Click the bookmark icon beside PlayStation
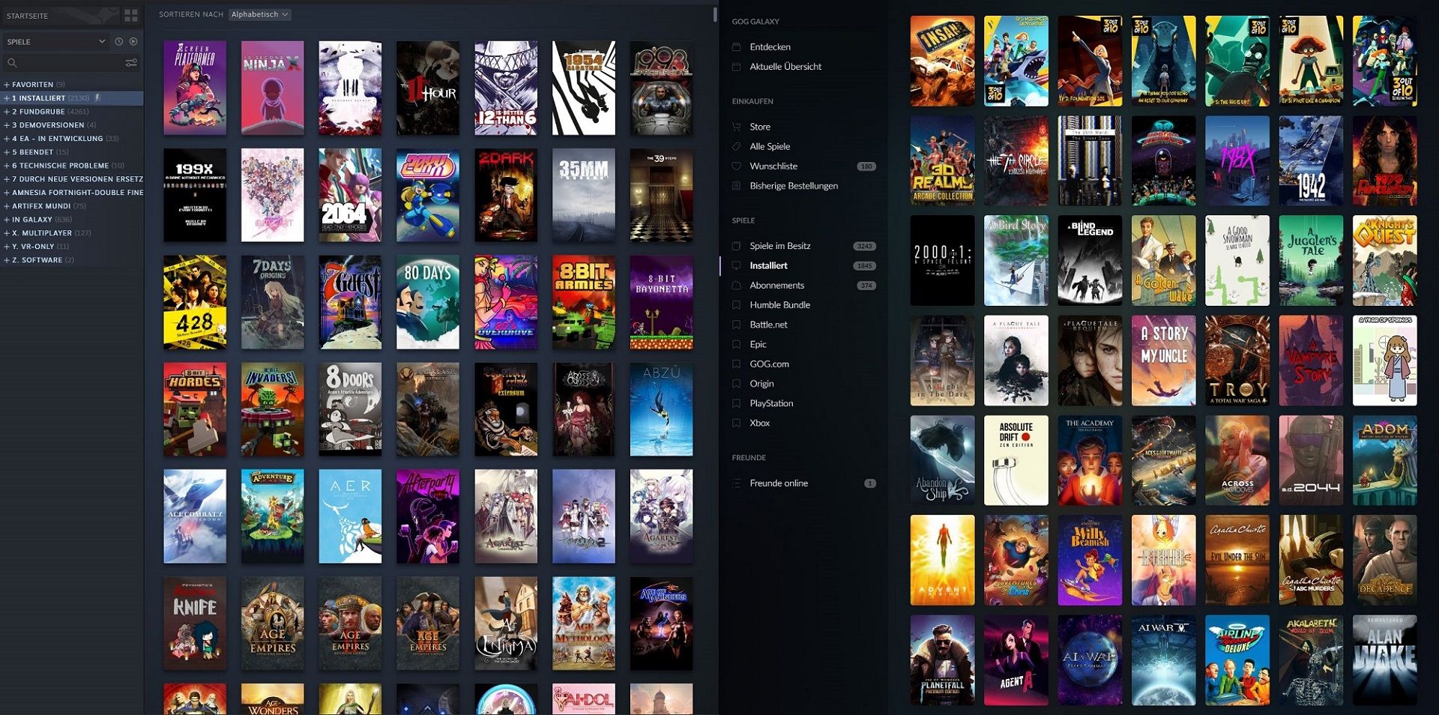Viewport: 1439px width, 715px height. 736,403
